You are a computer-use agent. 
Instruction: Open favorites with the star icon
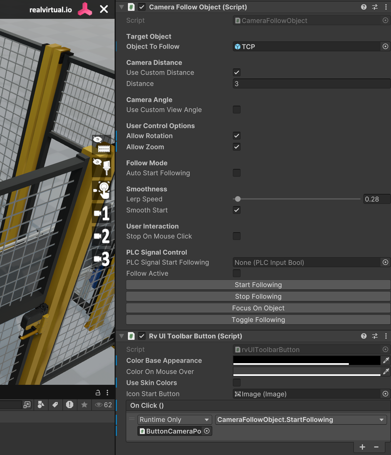[84, 405]
